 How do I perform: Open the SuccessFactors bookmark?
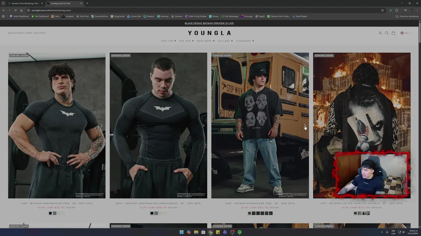(x=100, y=16)
